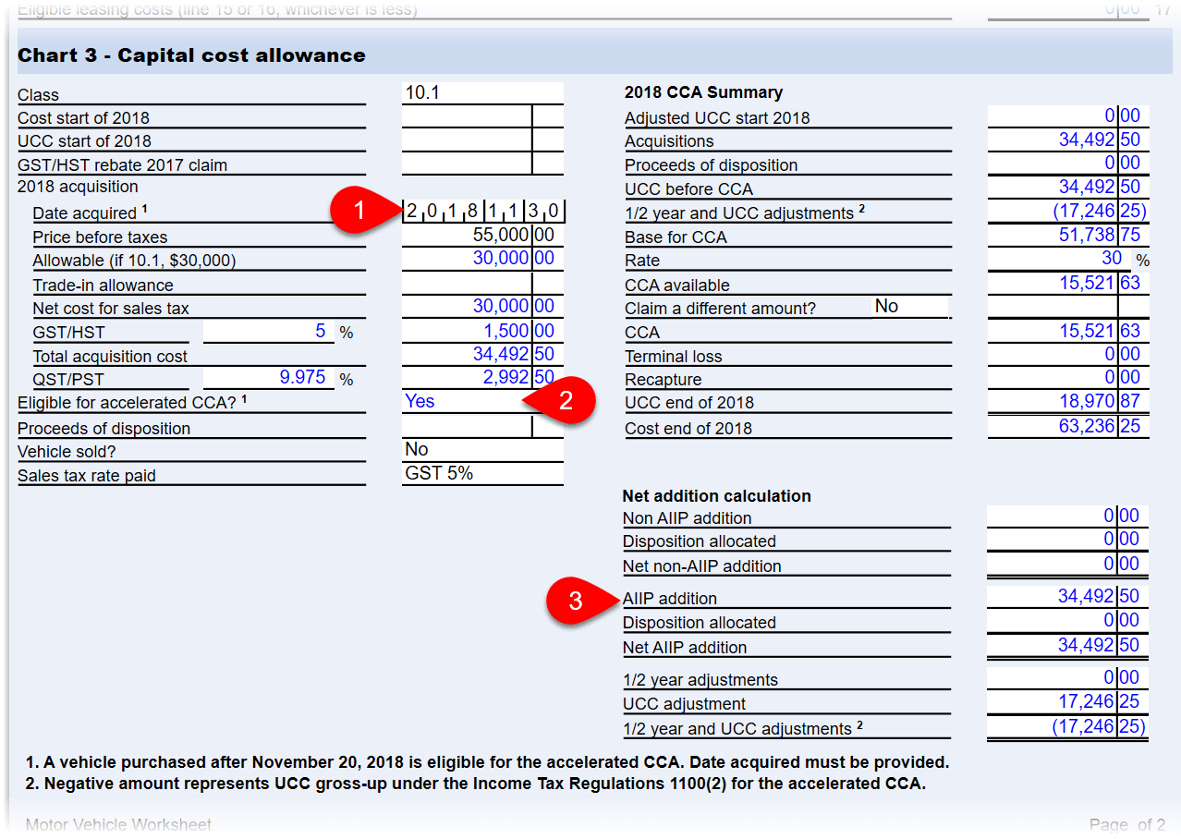Open the Claim a different amount? No field
This screenshot has width=1181, height=839.
point(910,307)
